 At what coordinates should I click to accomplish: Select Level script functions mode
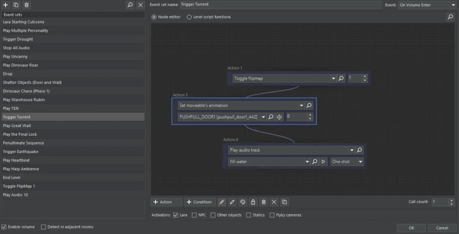click(209, 17)
